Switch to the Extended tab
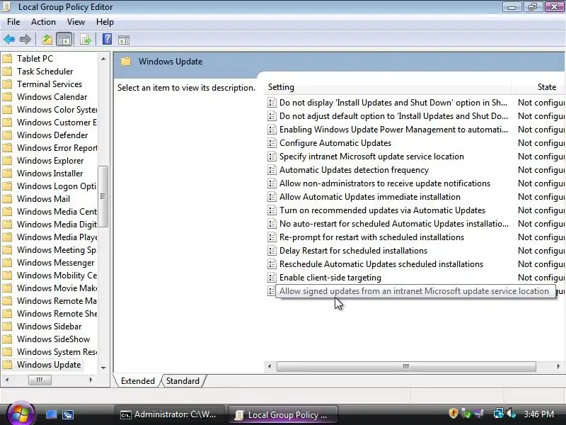This screenshot has width=566, height=425. 137,381
